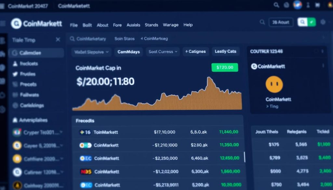
Task: Click the CoinMarketary search field
Action: tap(88, 39)
